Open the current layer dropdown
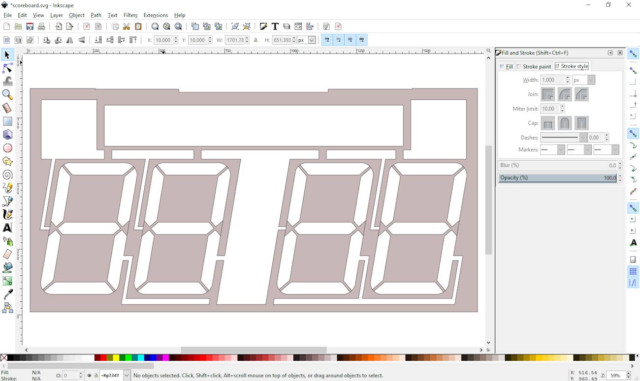Screen dimensions: 640x381 115,376
